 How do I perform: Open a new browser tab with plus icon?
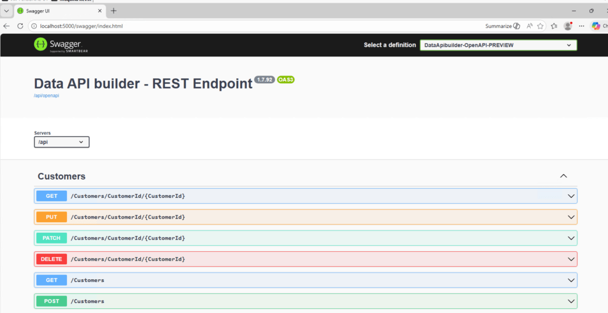click(113, 11)
